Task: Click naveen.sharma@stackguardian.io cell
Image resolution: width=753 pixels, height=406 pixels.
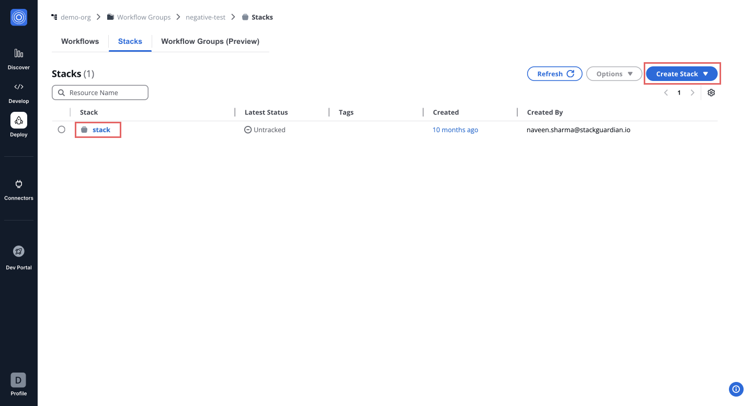Action: coord(578,130)
